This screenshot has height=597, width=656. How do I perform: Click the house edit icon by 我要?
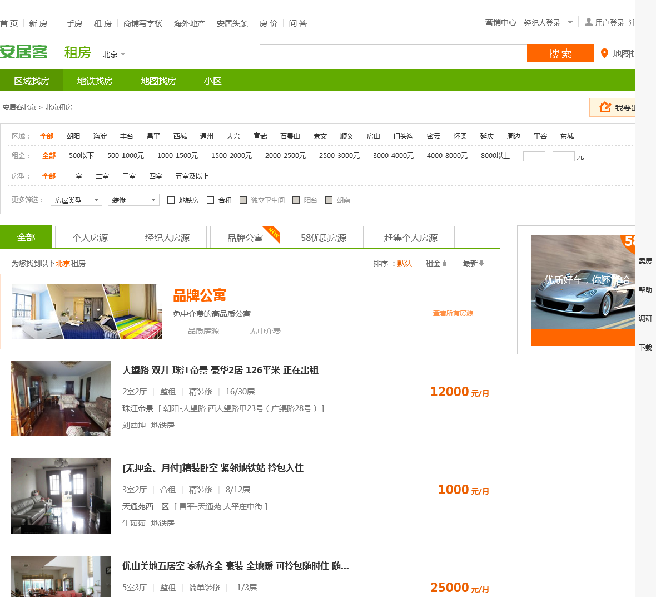[x=605, y=107]
